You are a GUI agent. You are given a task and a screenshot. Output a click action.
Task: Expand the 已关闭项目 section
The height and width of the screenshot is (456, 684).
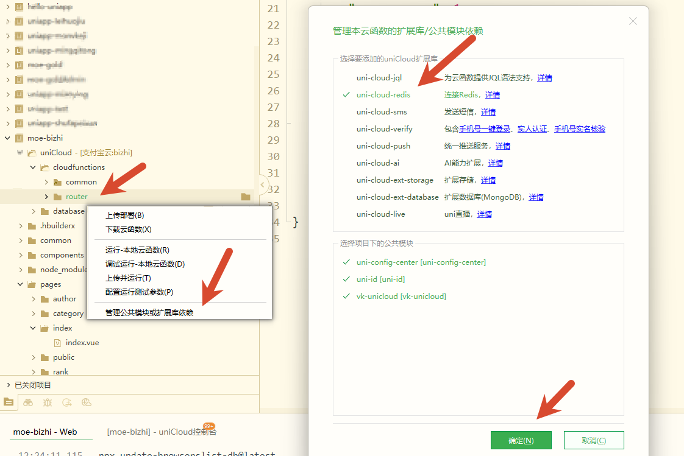pyautogui.click(x=8, y=385)
